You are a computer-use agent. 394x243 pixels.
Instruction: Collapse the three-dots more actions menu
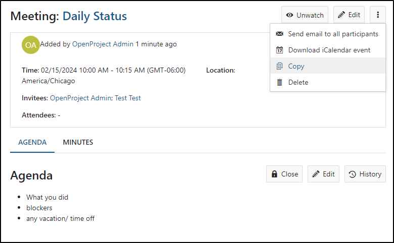(x=378, y=15)
